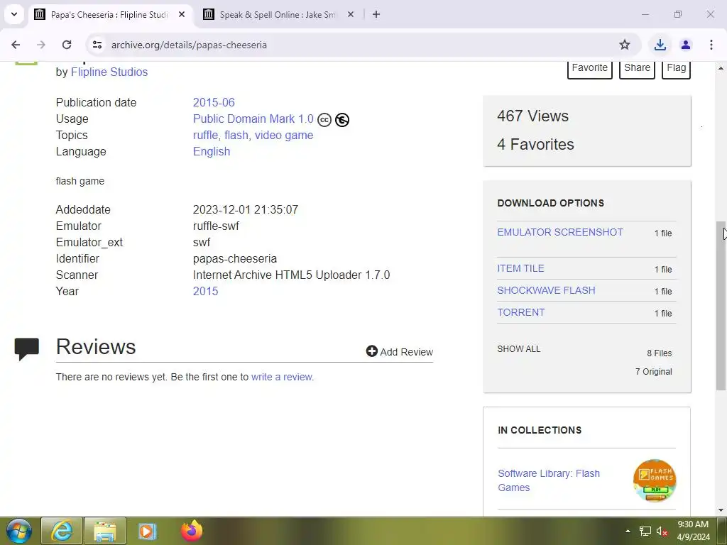Click the Flash Games collection thumbnail
Image resolution: width=727 pixels, height=545 pixels.
654,480
